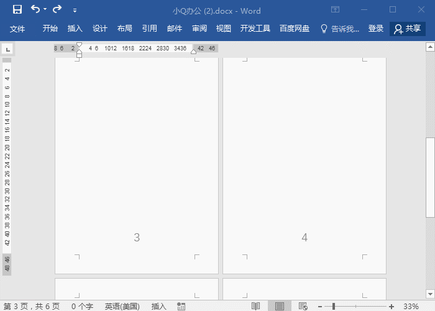The height and width of the screenshot is (311, 435).
Task: Undo the last action
Action: click(35, 9)
